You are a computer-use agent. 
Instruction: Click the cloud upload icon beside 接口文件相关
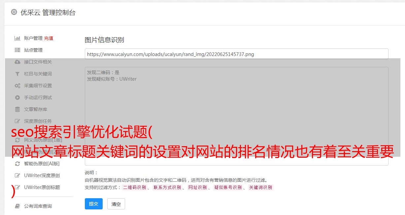click(17, 62)
